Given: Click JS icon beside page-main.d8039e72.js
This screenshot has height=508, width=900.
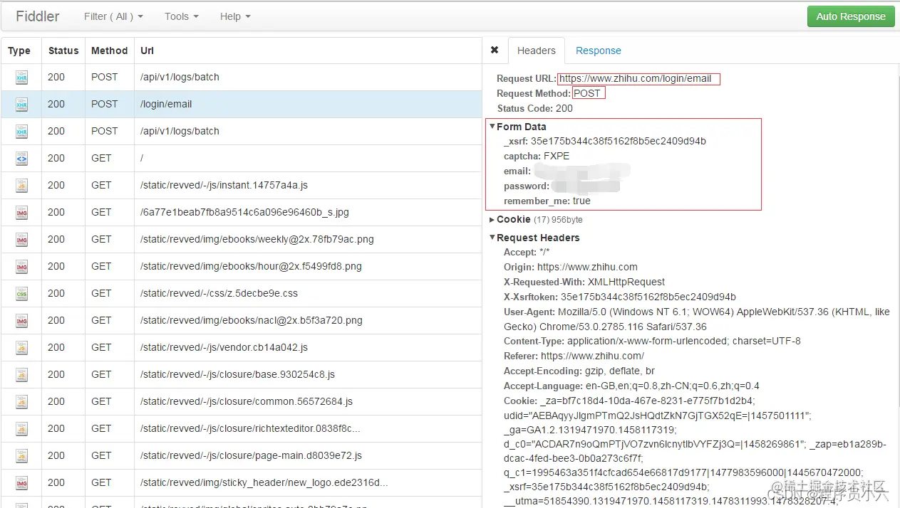Looking at the screenshot, I should (x=21, y=456).
